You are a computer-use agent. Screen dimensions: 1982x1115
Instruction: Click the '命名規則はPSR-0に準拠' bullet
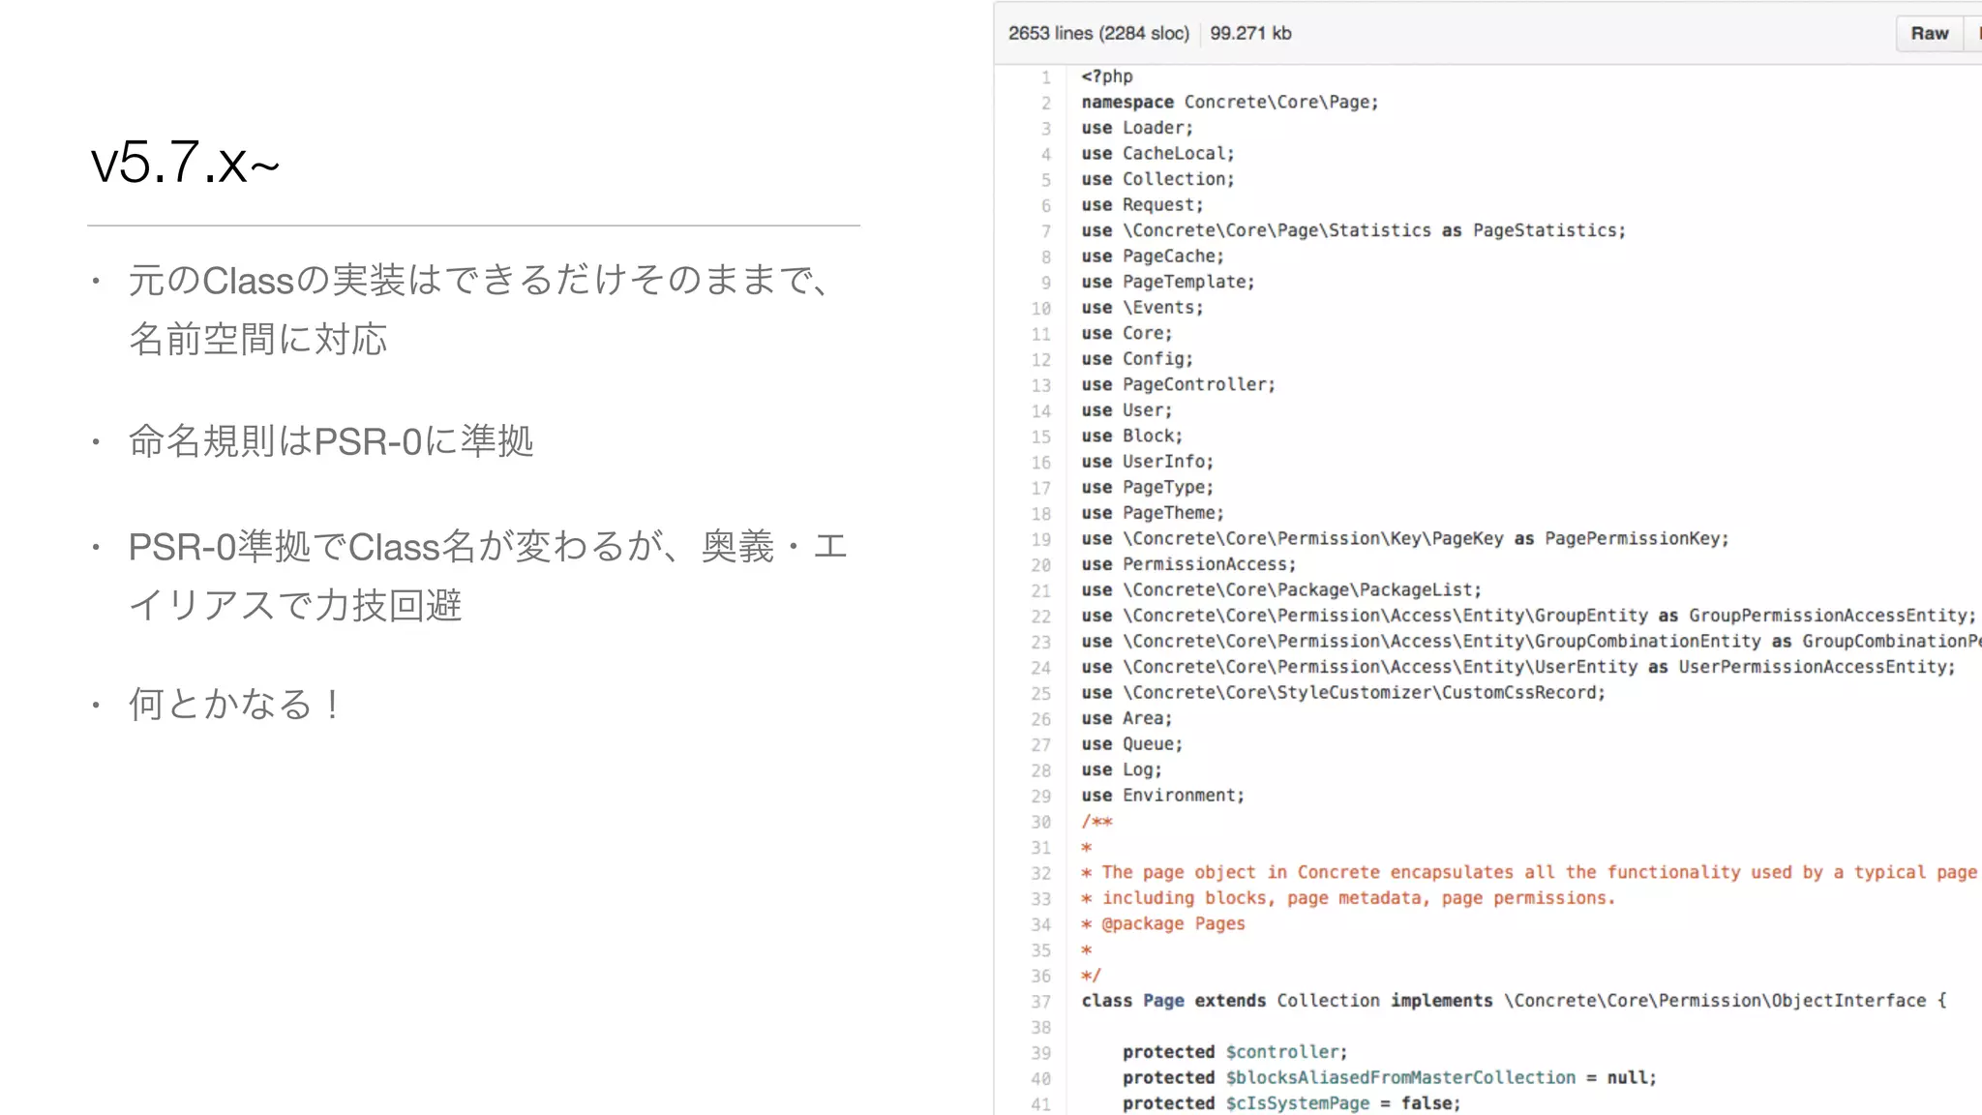tap(331, 440)
